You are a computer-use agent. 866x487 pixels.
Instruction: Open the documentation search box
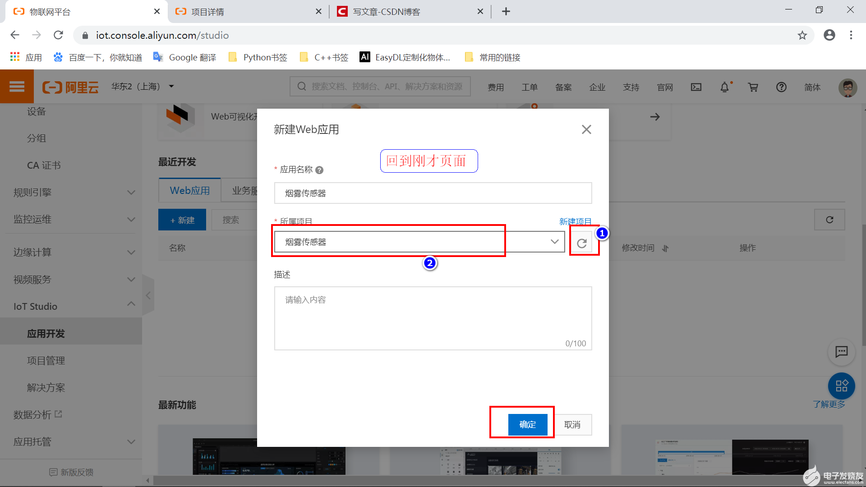[380, 86]
